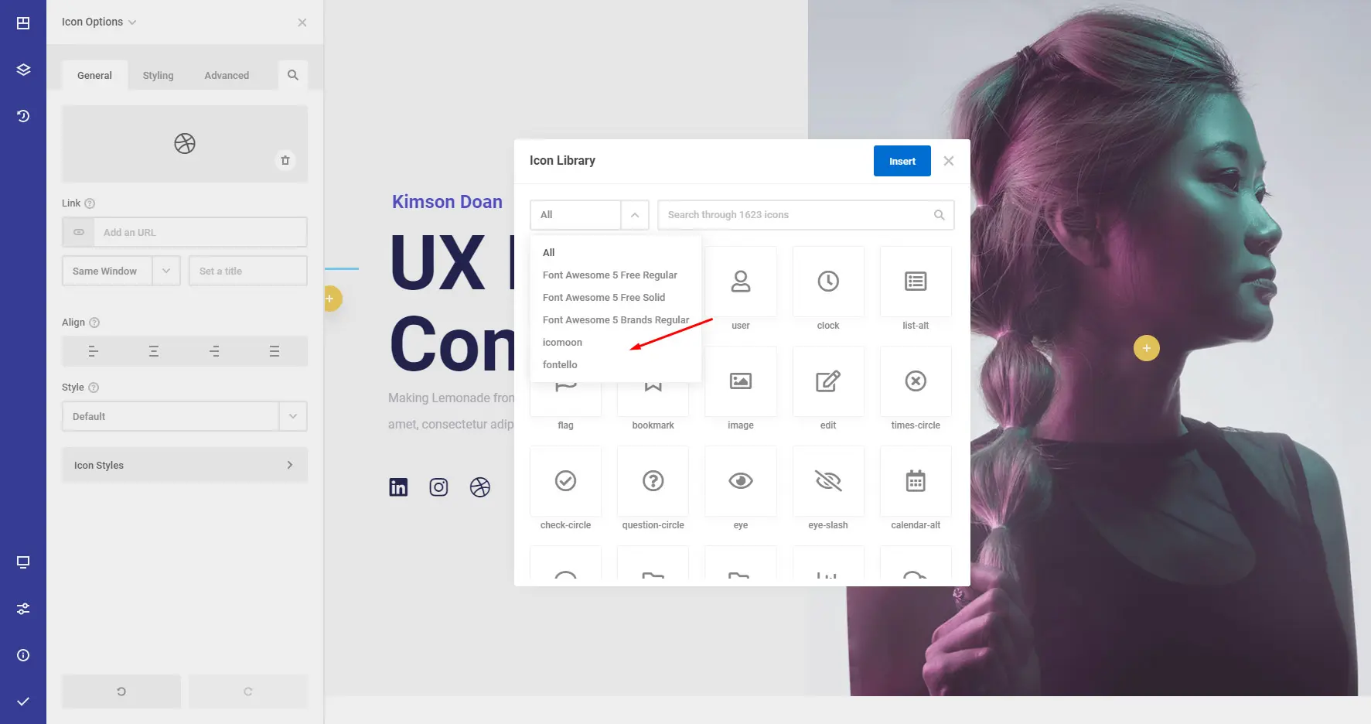This screenshot has height=724, width=1371.
Task: Click the Set a title field
Action: click(248, 271)
